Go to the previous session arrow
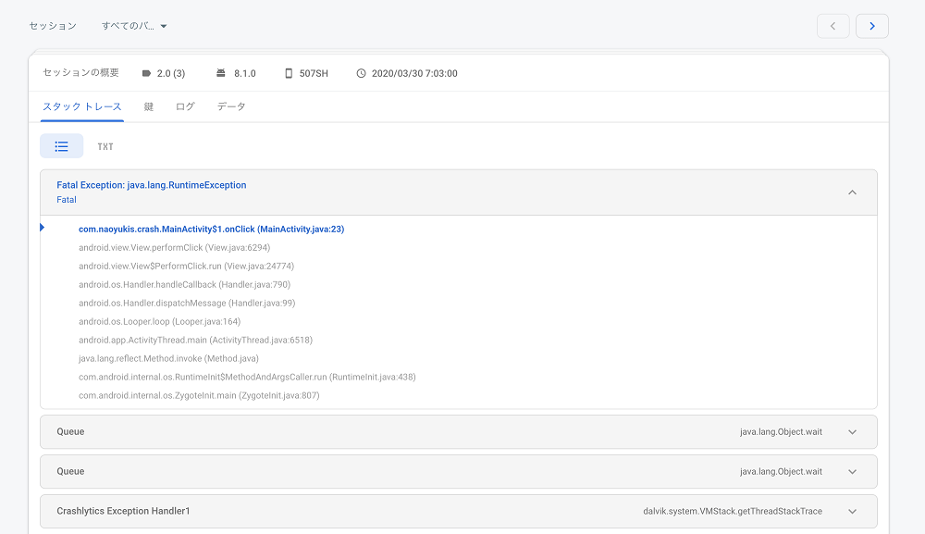This screenshot has width=925, height=534. [x=833, y=26]
